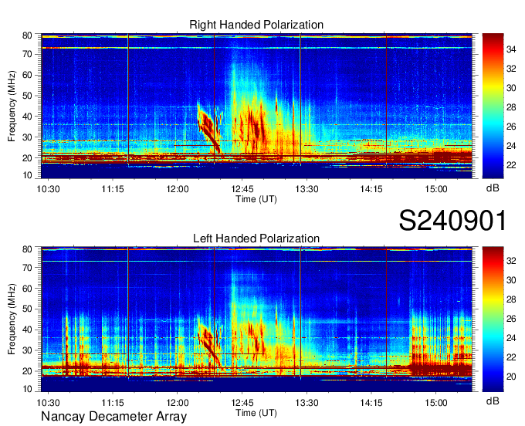Click the dB label under Right Handed colorbar
Viewport: 525px width, 426px height.
click(x=493, y=188)
